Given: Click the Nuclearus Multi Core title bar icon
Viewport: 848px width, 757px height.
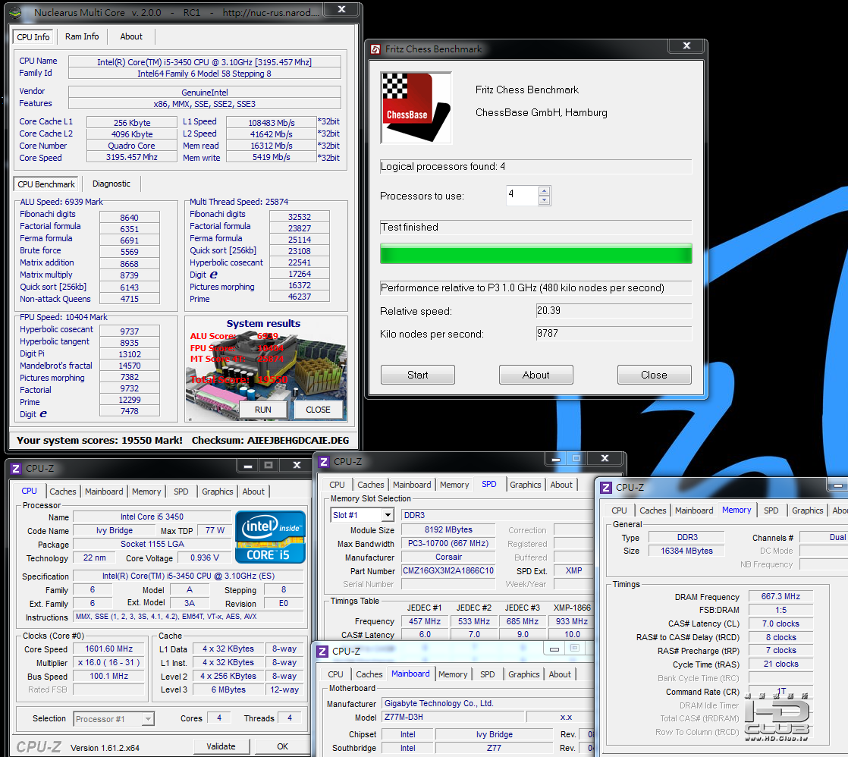Looking at the screenshot, I should click(x=16, y=12).
